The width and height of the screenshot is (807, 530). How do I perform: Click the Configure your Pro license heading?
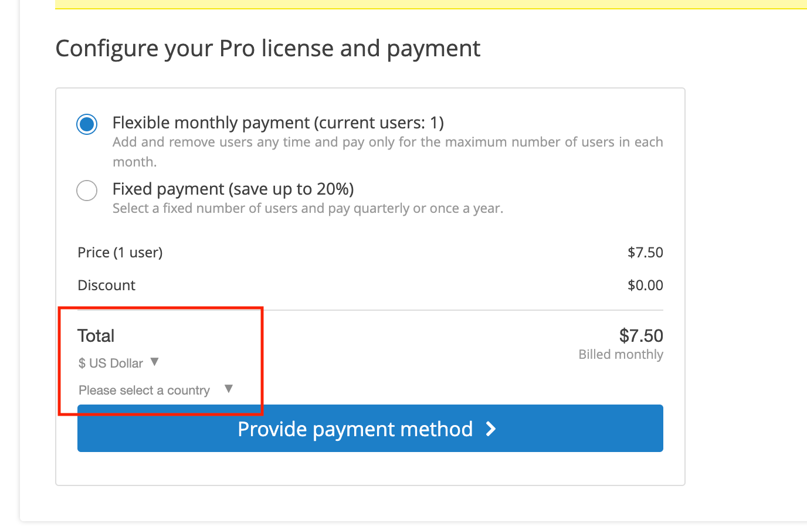pyautogui.click(x=267, y=48)
